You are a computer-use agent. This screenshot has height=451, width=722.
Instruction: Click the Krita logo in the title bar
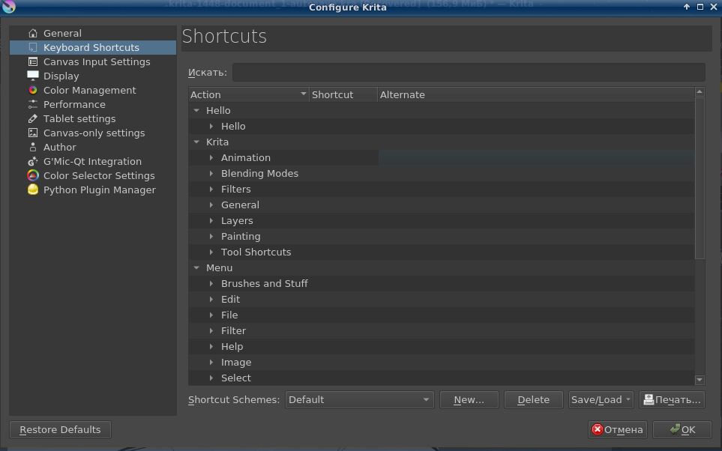tap(9, 7)
